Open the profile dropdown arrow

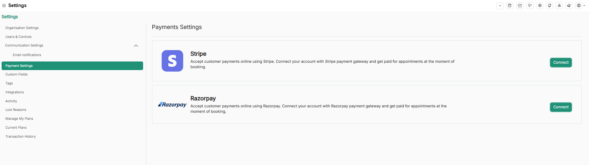tap(584, 6)
